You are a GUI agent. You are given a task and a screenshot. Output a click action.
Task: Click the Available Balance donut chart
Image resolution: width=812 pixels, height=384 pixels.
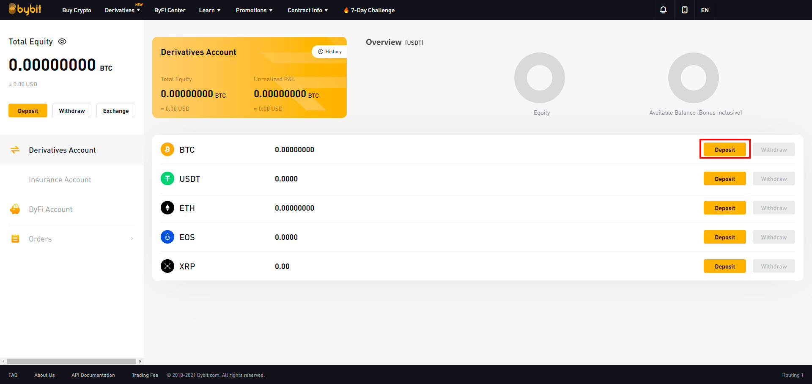[694, 78]
